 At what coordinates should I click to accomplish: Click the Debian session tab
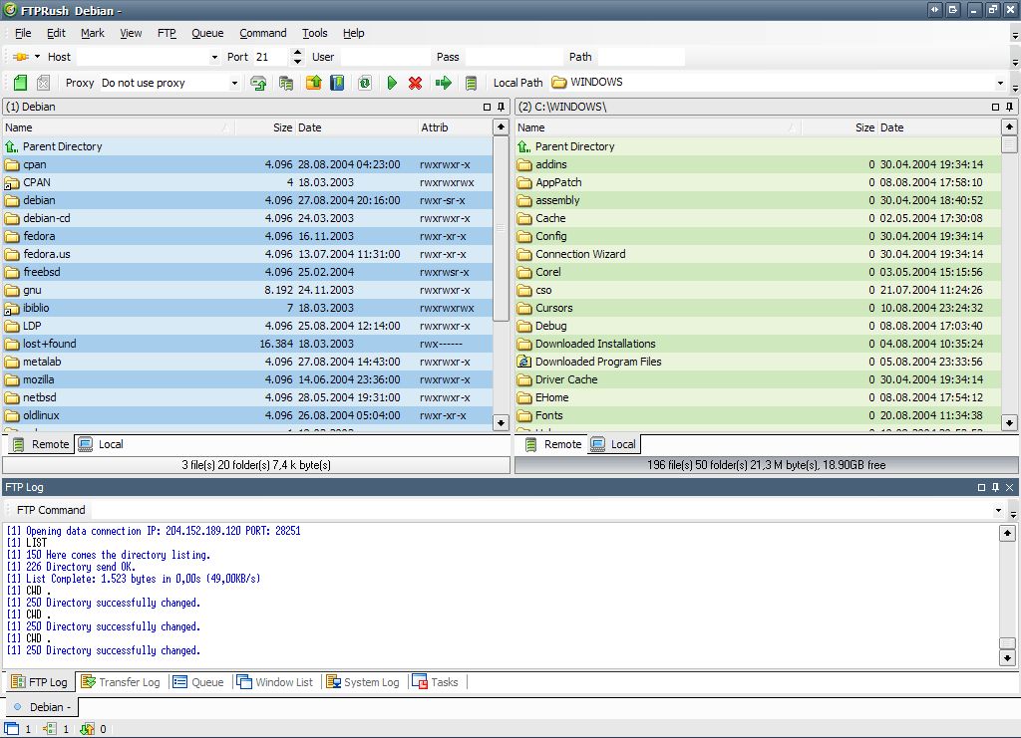[x=41, y=706]
